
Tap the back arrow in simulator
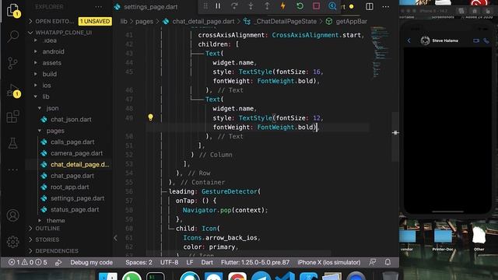409,40
